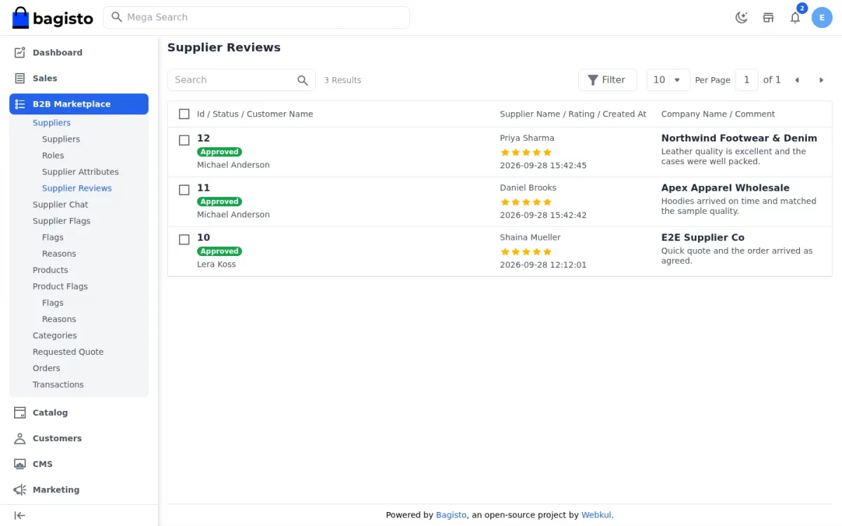Follow the Webkul footer link
The height and width of the screenshot is (526, 842).
tap(596, 515)
